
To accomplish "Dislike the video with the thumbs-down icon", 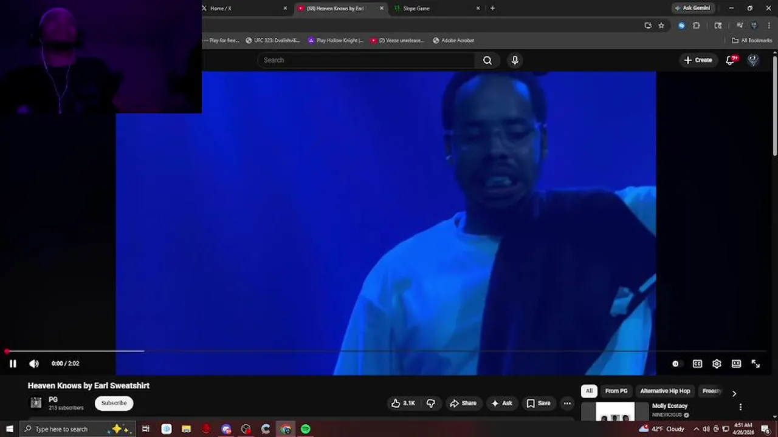I will 431,403.
